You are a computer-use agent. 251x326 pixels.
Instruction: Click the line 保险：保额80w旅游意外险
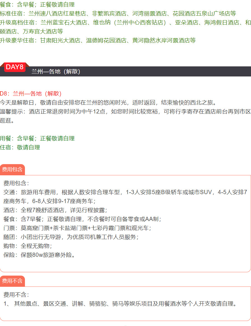pyautogui.click(x=39, y=255)
